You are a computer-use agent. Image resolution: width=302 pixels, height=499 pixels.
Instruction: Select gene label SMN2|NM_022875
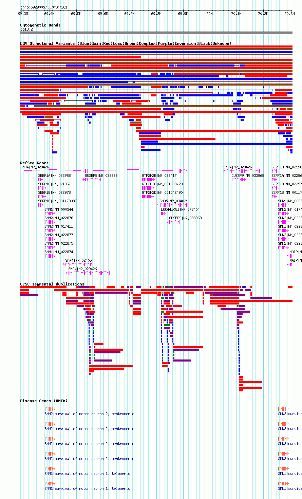tap(59, 243)
